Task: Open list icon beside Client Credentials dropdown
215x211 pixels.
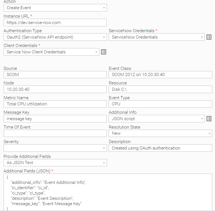Action: (104, 52)
